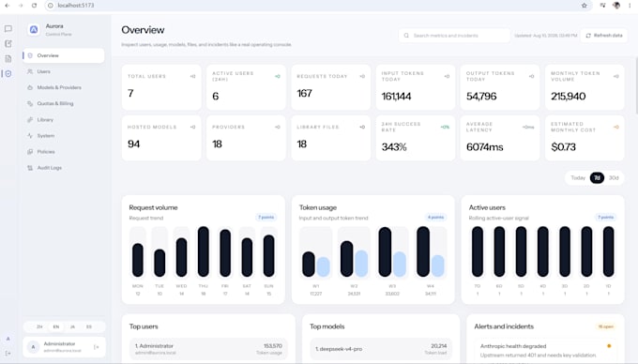Open the chat icon in left rail
Screen dimensions: 638x364
pyautogui.click(x=8, y=28)
